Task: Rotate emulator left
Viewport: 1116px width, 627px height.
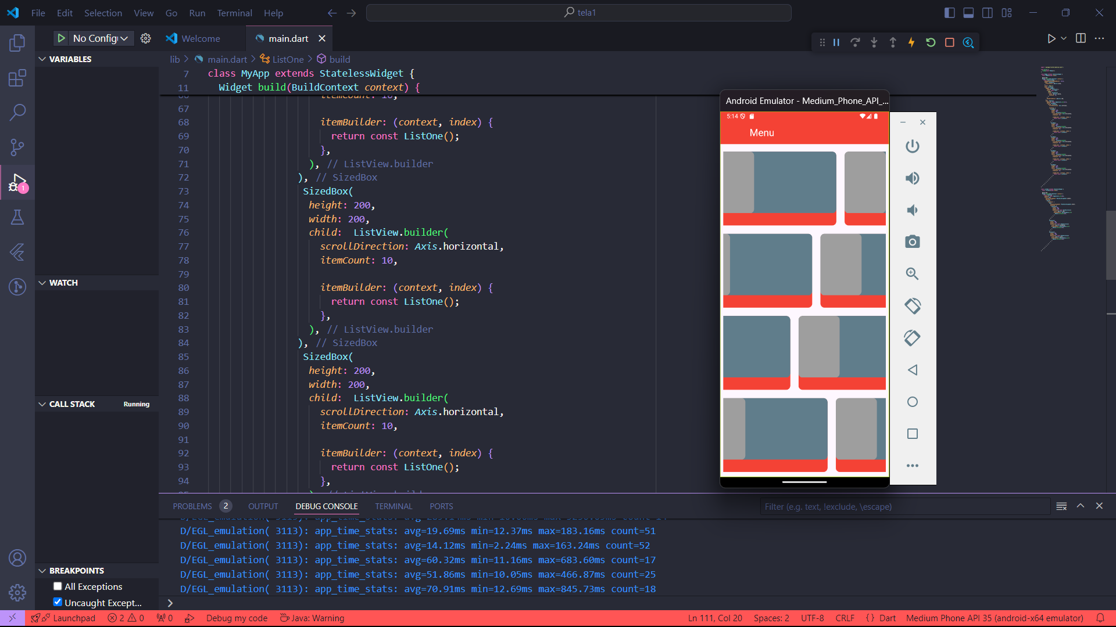Action: pyautogui.click(x=913, y=306)
